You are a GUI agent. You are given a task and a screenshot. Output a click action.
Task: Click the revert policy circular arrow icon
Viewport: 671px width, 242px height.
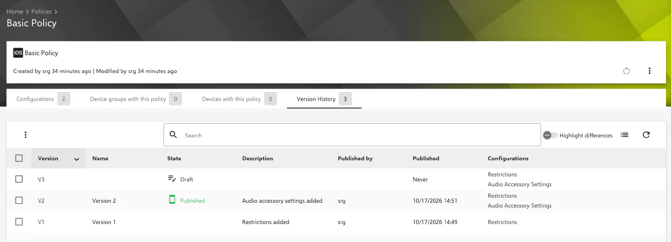pos(627,71)
